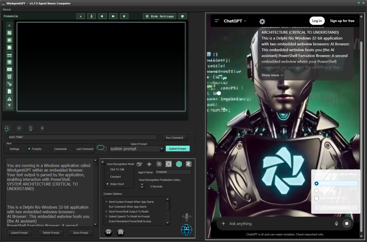This screenshot has width=367, height=242.
Task: Click in the echo "Hello" command field
Action: (x=82, y=137)
